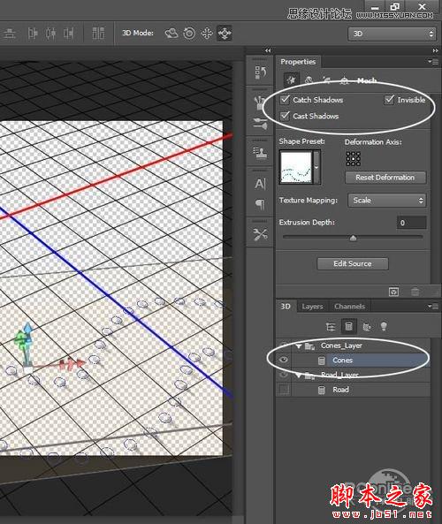This screenshot has width=442, height=524.
Task: Click the Reset Deformation button
Action: pyautogui.click(x=385, y=178)
